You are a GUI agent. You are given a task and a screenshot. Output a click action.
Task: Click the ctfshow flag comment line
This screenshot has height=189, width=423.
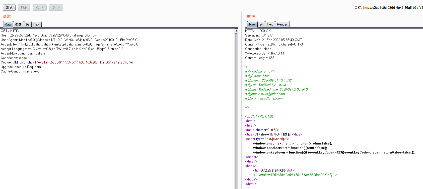pyautogui.click(x=295, y=175)
